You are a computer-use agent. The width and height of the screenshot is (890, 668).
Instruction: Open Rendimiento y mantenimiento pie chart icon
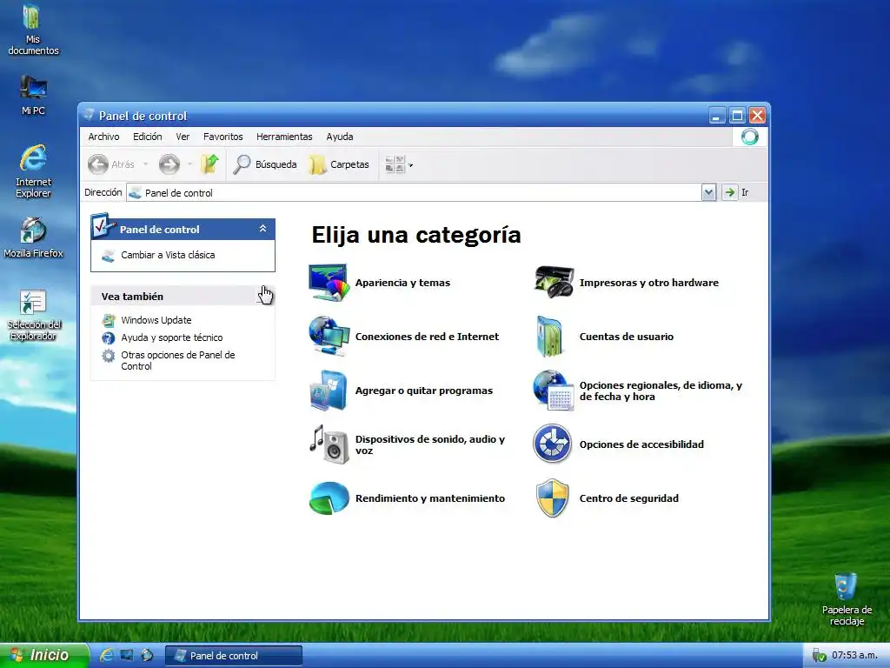(329, 498)
